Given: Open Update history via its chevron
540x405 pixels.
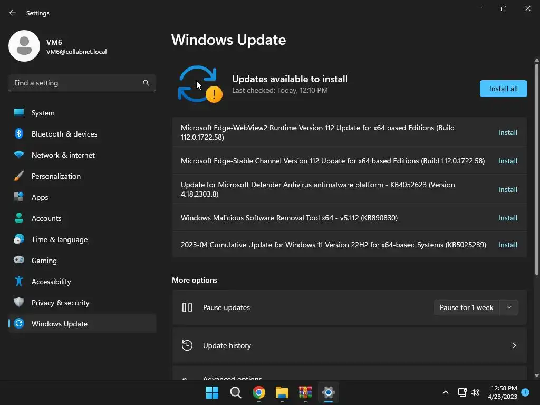Looking at the screenshot, I should (x=514, y=345).
